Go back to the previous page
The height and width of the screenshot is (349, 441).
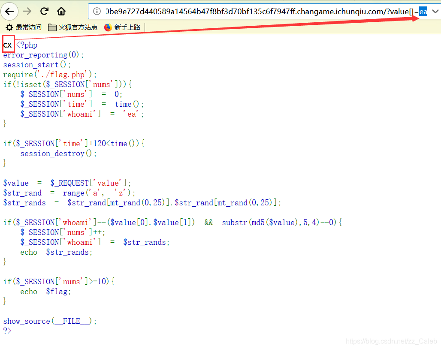click(9, 12)
